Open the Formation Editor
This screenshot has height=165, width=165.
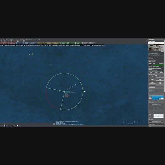click(x=33, y=43)
